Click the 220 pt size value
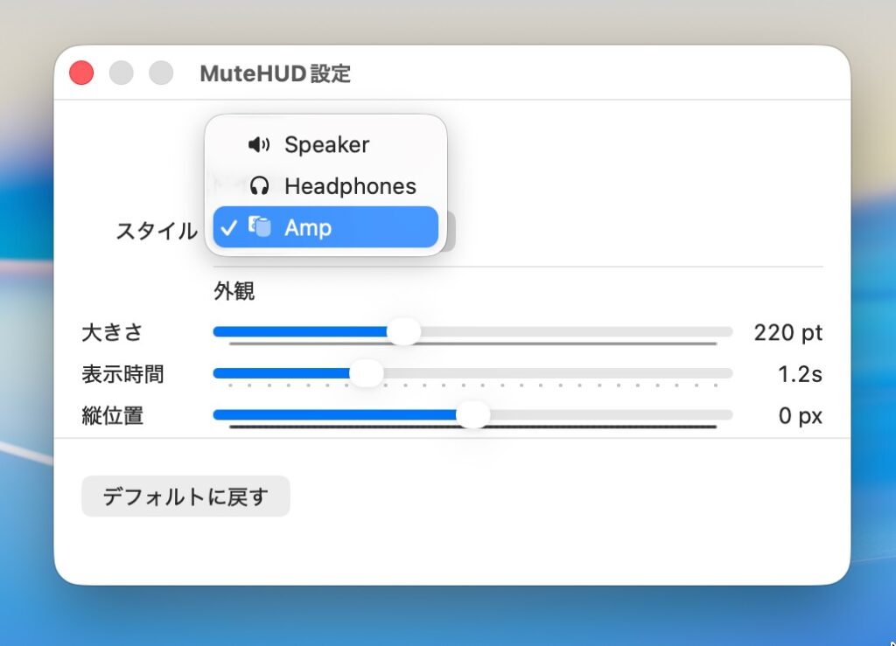The image size is (896, 646). pos(787,333)
